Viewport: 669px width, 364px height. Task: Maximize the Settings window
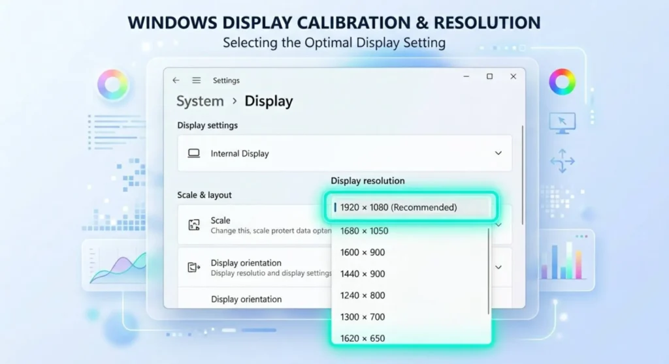point(489,76)
